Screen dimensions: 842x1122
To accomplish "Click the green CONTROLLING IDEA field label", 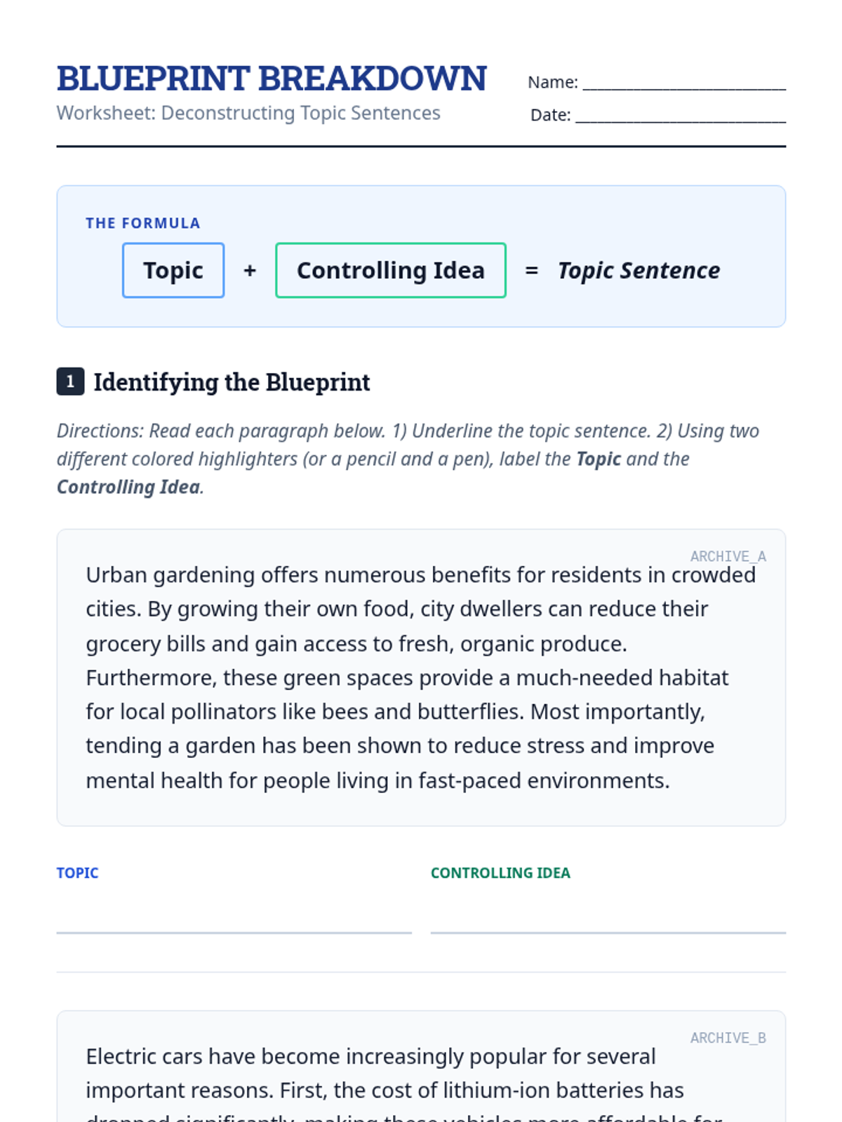I will tap(500, 873).
